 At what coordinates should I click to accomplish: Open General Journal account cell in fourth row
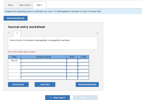pyautogui.click(x=44, y=71)
